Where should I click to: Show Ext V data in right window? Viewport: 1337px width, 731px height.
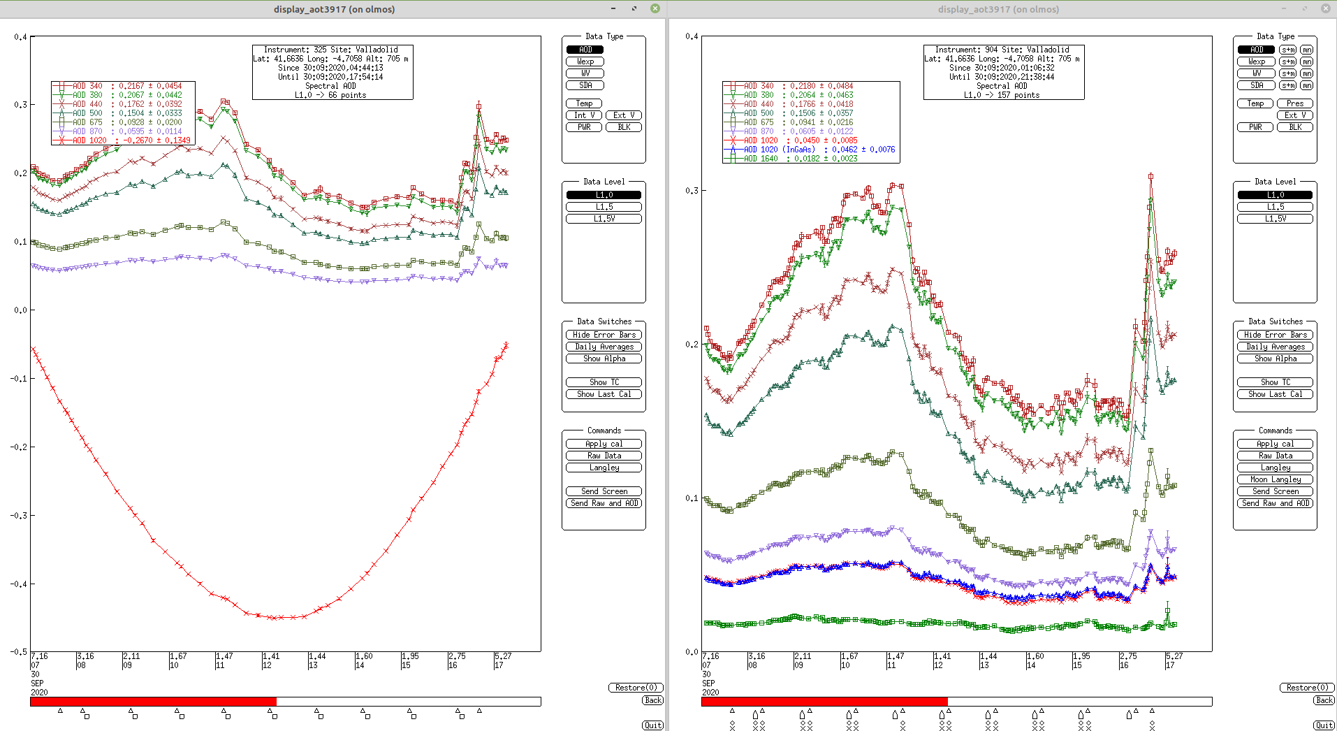click(x=1295, y=115)
